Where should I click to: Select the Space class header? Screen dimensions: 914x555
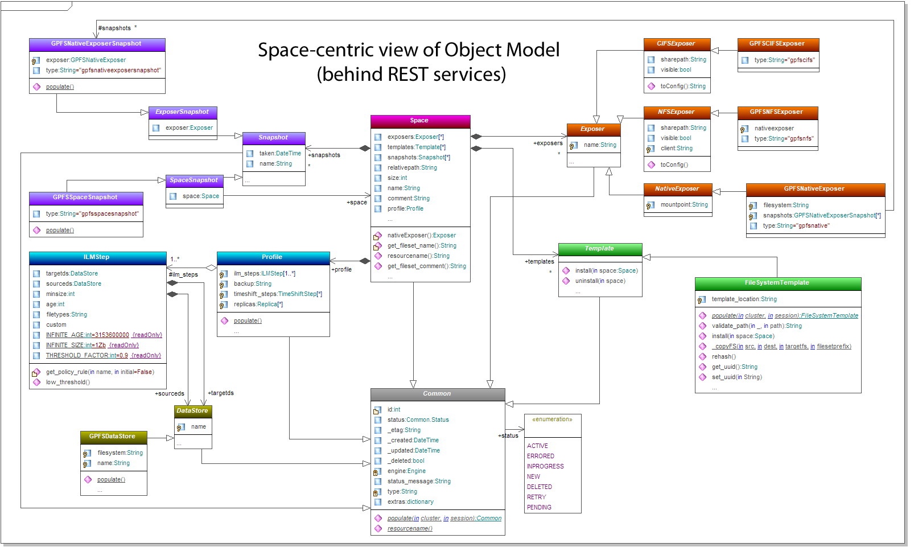click(x=420, y=121)
